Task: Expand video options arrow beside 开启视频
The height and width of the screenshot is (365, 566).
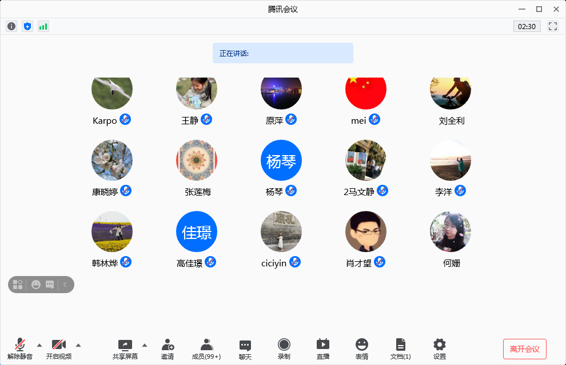Action: coord(78,344)
